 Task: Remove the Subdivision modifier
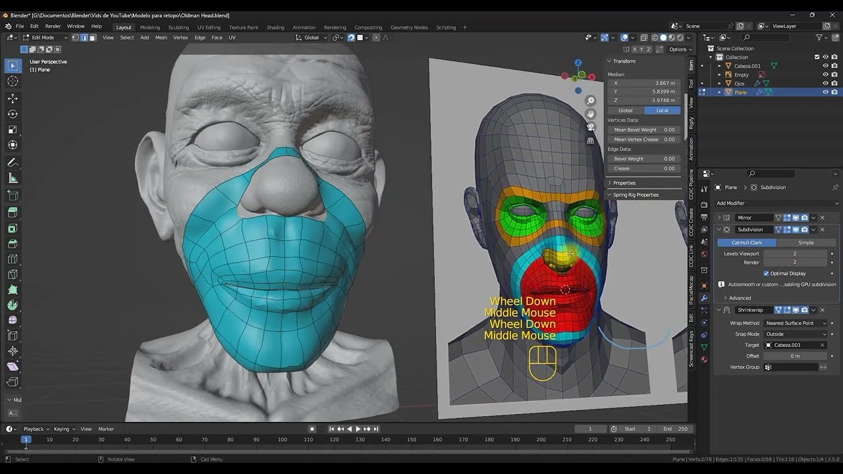[822, 230]
